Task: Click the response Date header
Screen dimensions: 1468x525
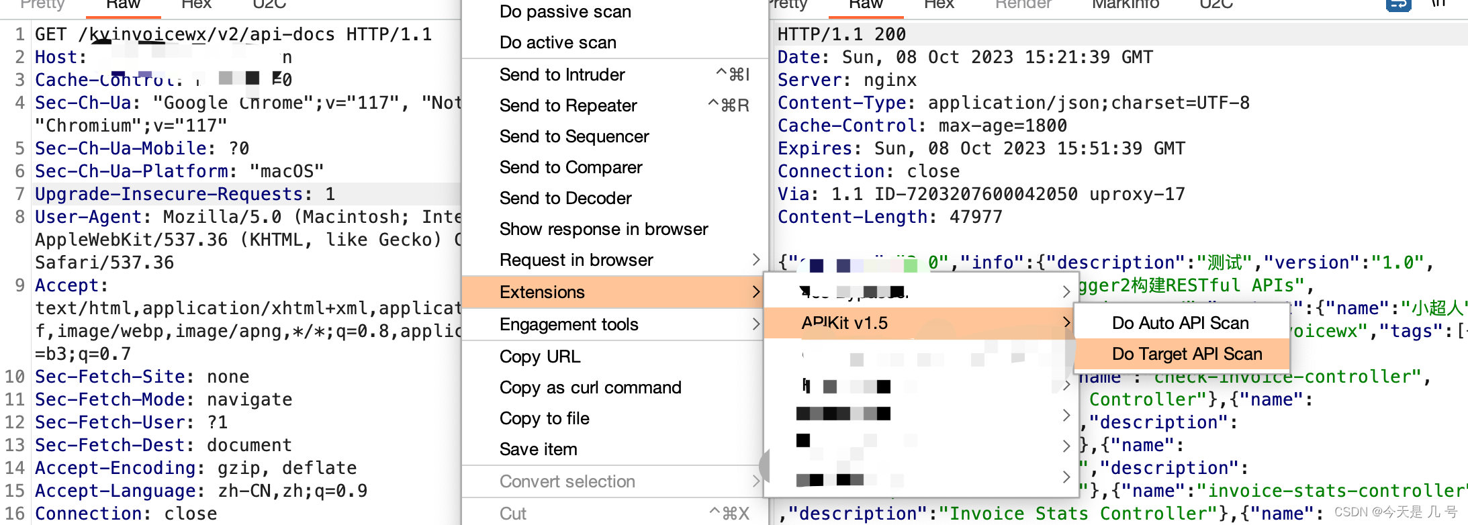Action: [x=965, y=57]
